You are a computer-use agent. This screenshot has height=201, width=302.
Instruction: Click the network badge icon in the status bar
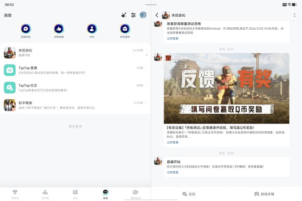click(285, 5)
